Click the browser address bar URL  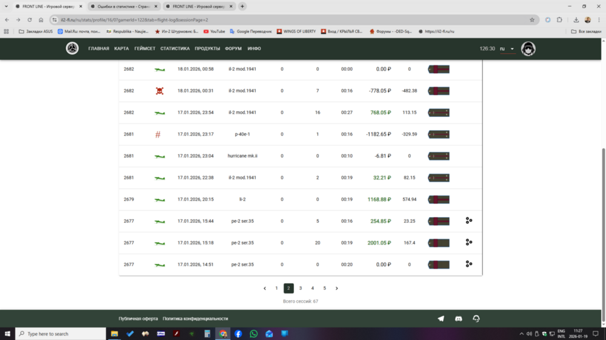[x=134, y=20]
